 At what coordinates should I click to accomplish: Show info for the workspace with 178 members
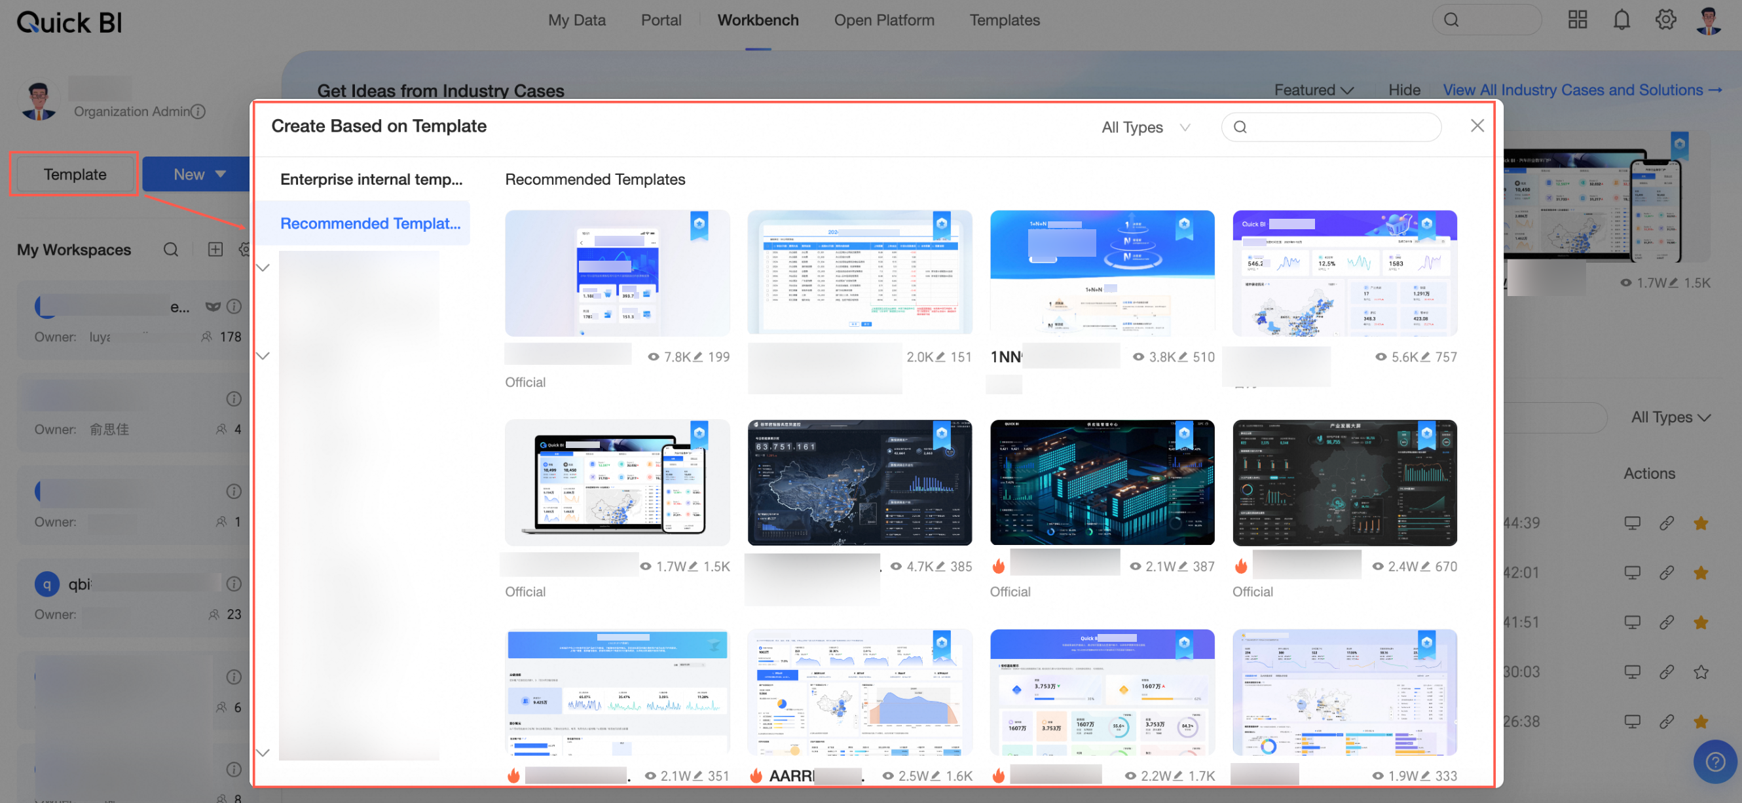234,307
